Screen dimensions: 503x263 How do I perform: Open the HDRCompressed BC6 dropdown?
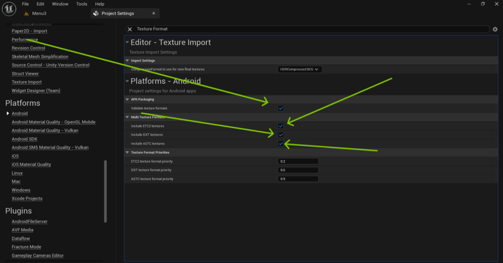(x=299, y=69)
